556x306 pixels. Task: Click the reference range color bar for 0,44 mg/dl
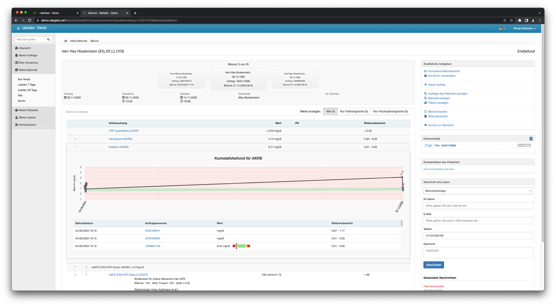[241, 246]
